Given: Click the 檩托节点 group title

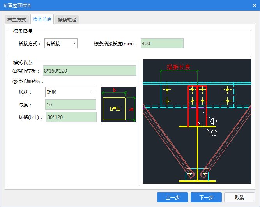Looking at the screenshot, I should (x=23, y=62).
